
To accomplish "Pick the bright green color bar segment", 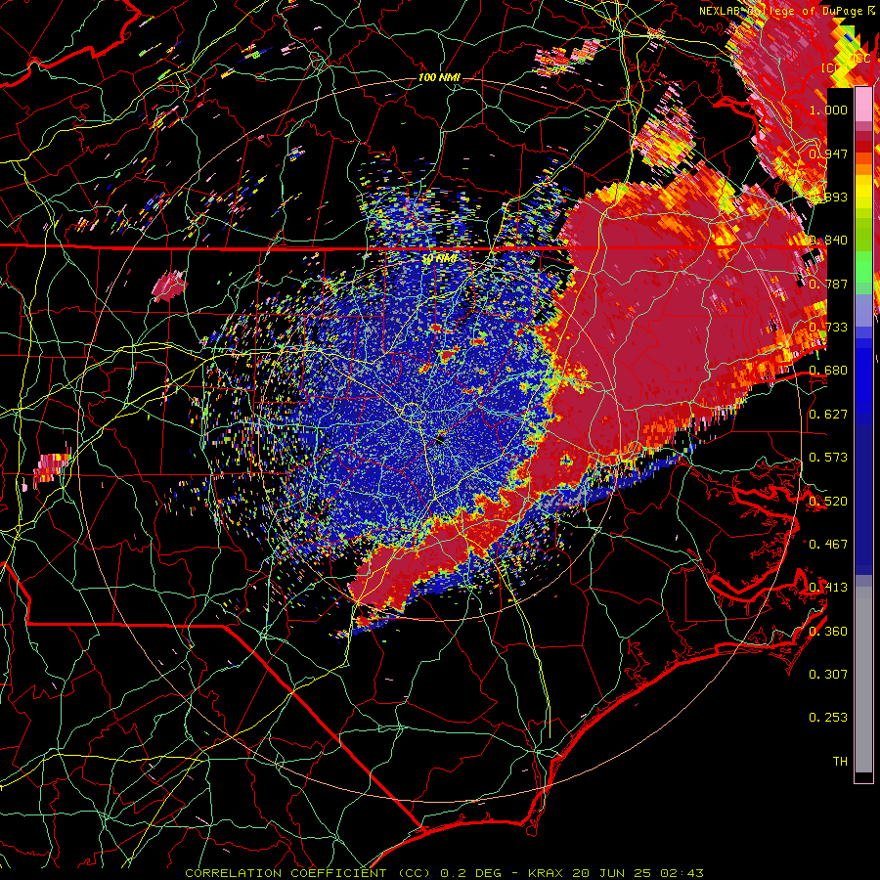I will click(863, 267).
